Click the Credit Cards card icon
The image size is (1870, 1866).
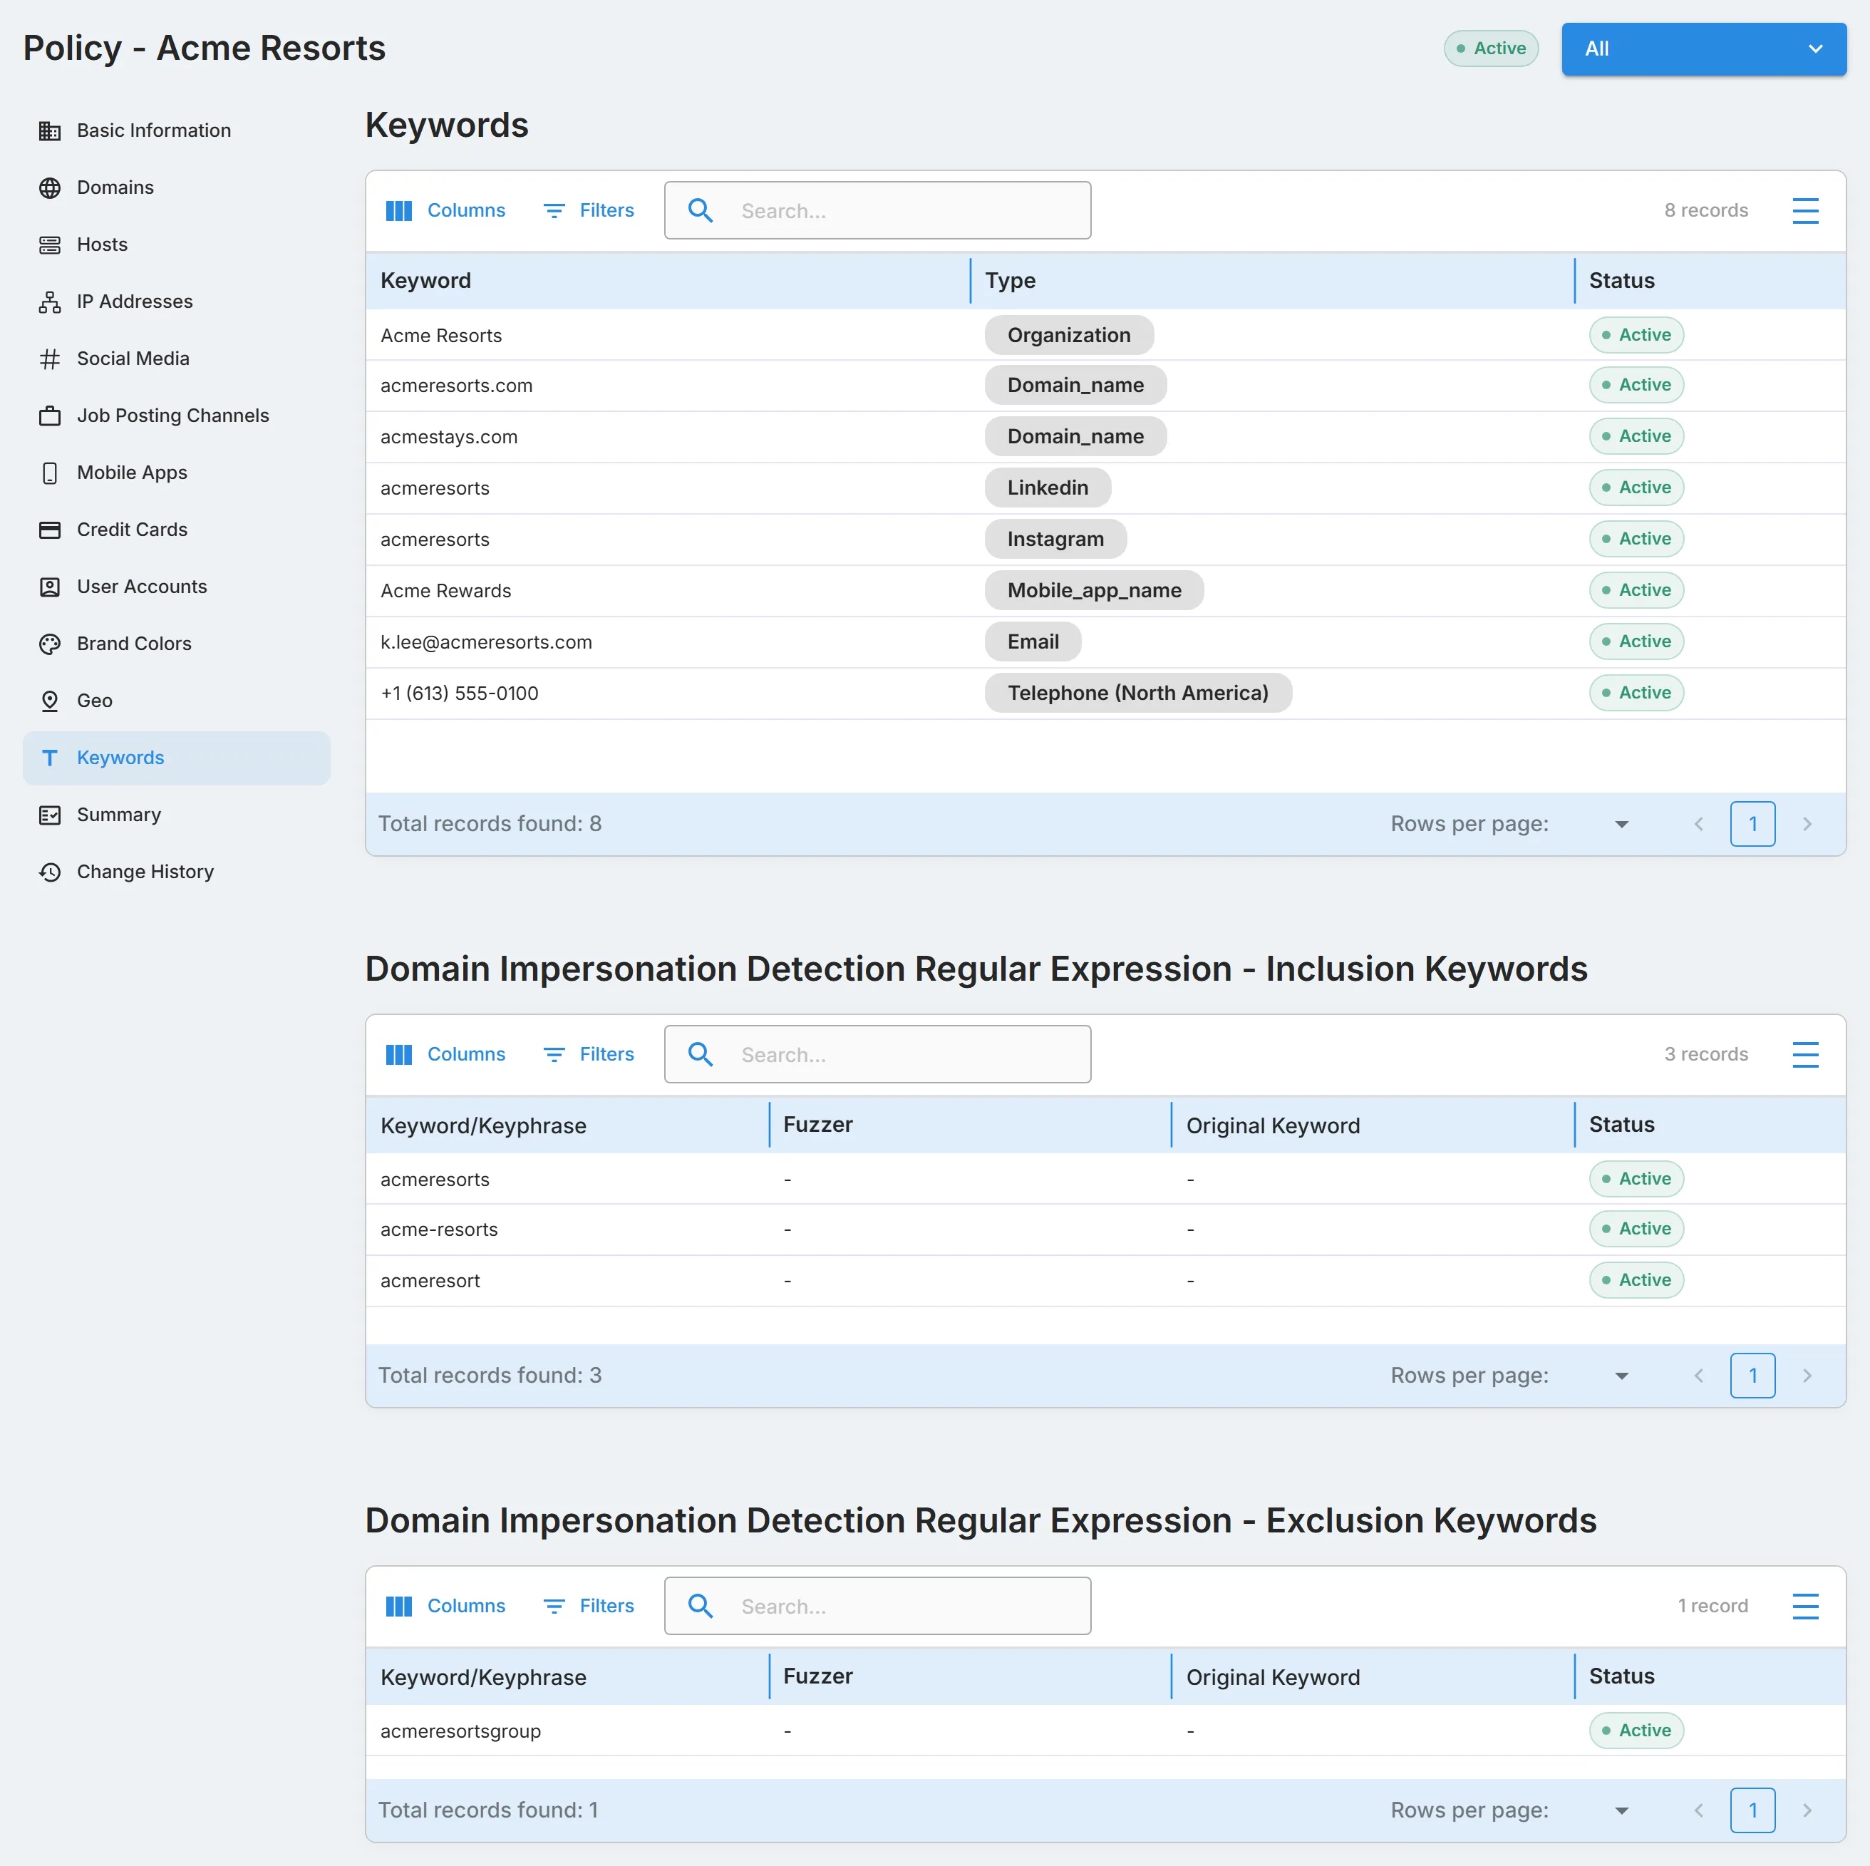pos(49,530)
